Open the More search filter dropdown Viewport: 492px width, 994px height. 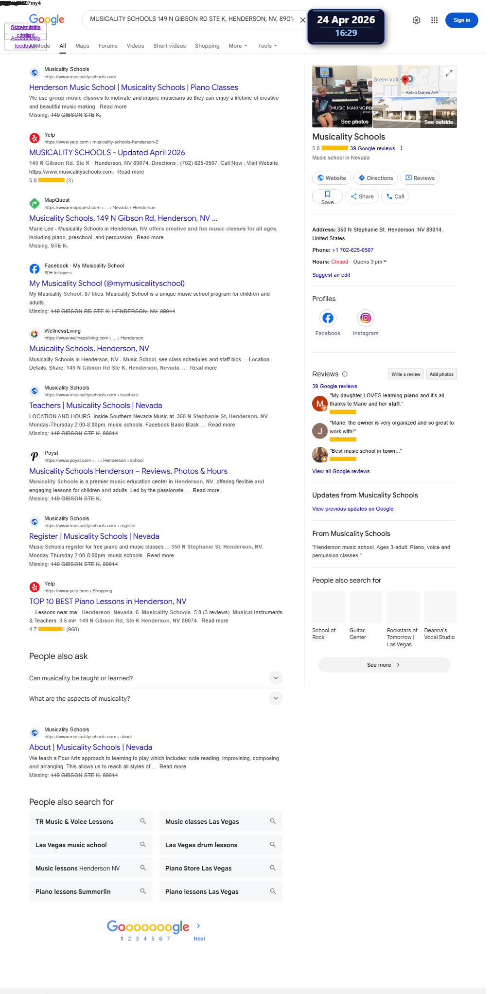click(x=238, y=46)
